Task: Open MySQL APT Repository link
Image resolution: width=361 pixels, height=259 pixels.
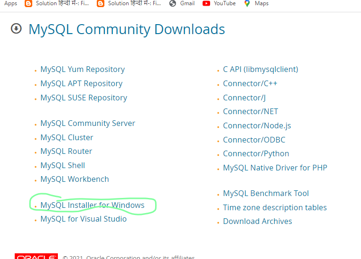Action: [82, 83]
